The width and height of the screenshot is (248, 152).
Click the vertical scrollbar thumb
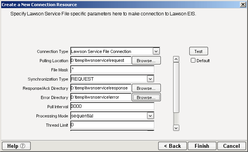pyautogui.click(x=176, y=88)
